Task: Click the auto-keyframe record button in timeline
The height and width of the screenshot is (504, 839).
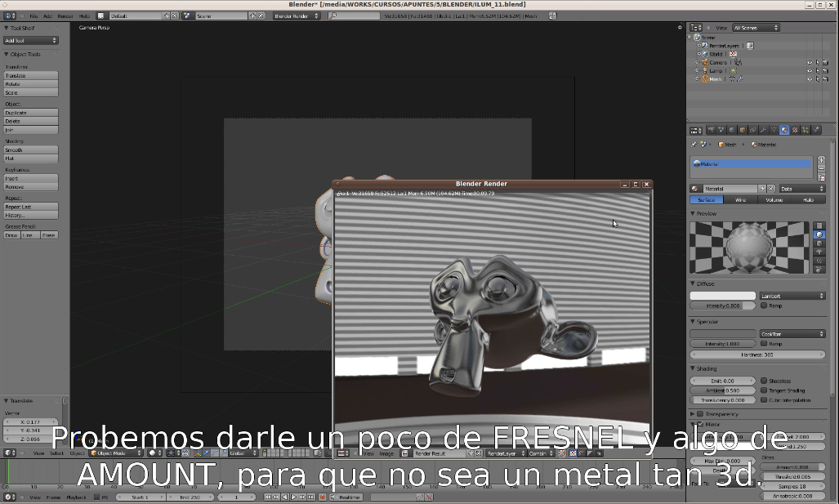Action: [323, 497]
